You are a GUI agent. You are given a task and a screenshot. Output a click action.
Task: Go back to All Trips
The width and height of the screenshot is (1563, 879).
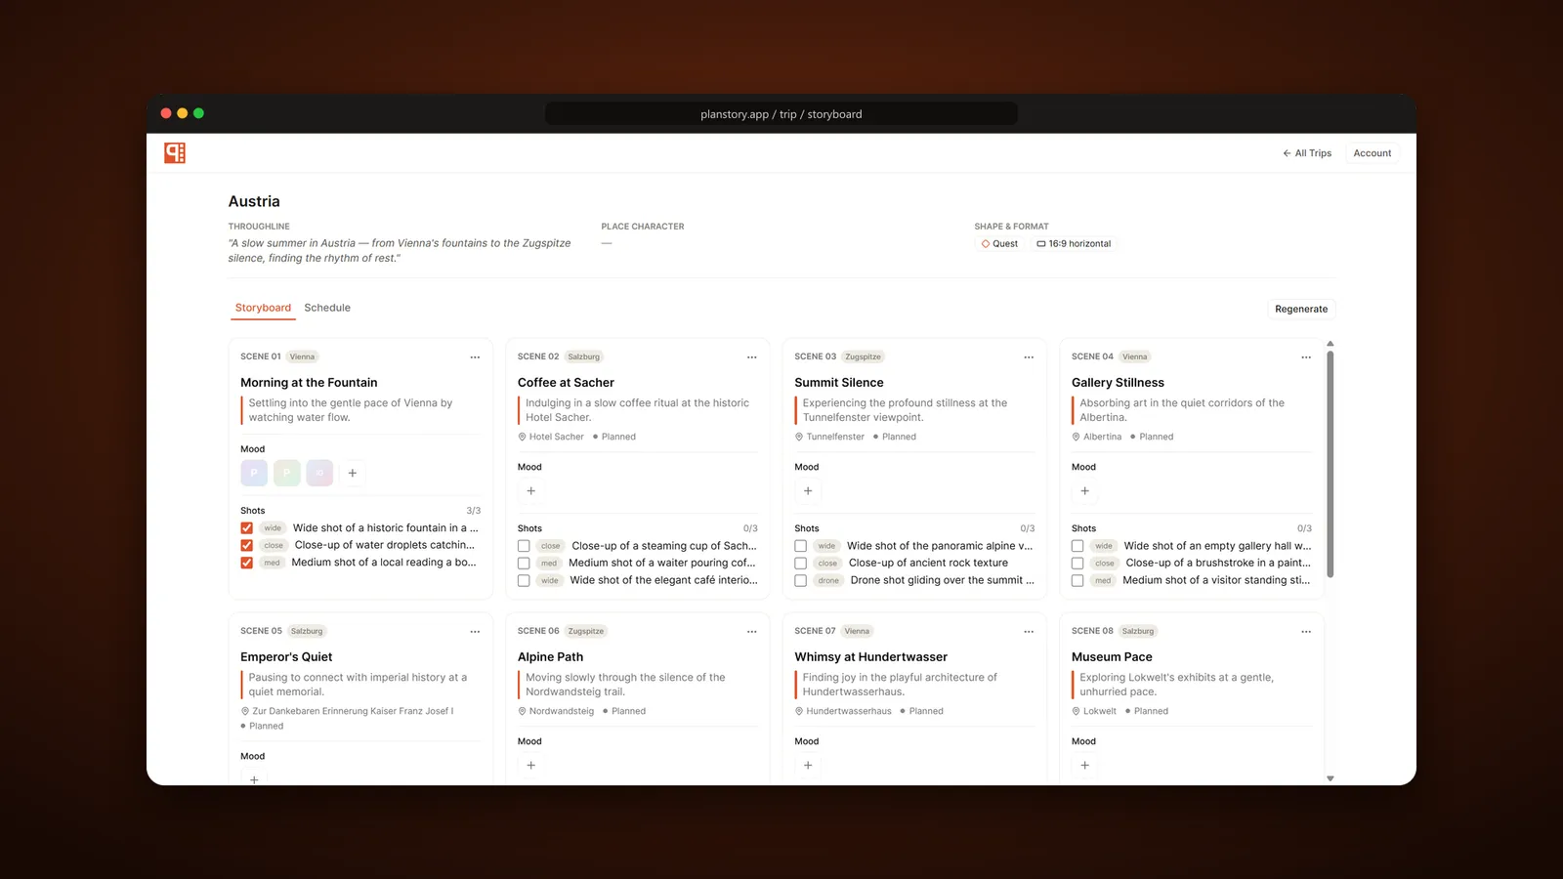1307,153
